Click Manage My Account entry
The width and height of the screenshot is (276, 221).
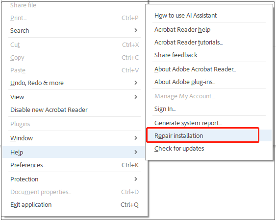tap(209, 96)
